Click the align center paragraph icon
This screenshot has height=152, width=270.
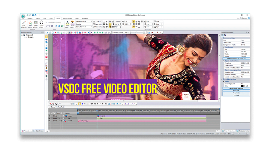(136, 22)
